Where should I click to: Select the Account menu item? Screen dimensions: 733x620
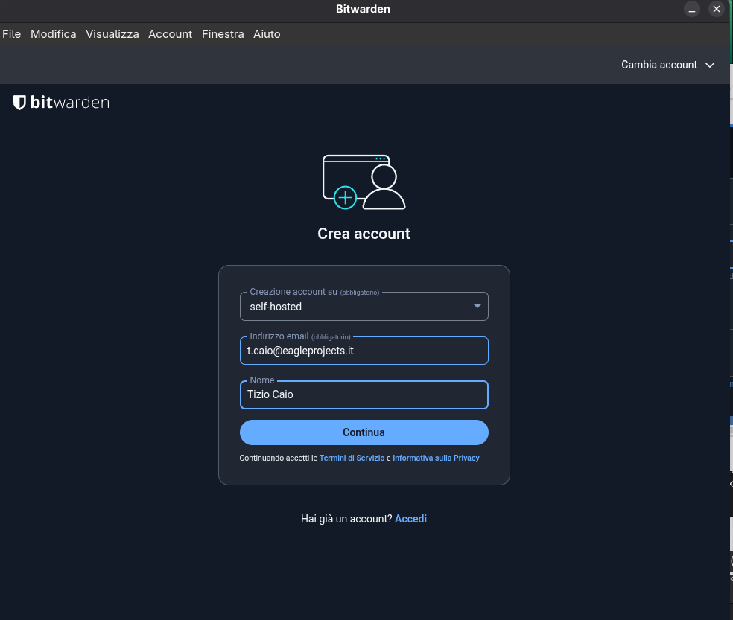pyautogui.click(x=170, y=34)
